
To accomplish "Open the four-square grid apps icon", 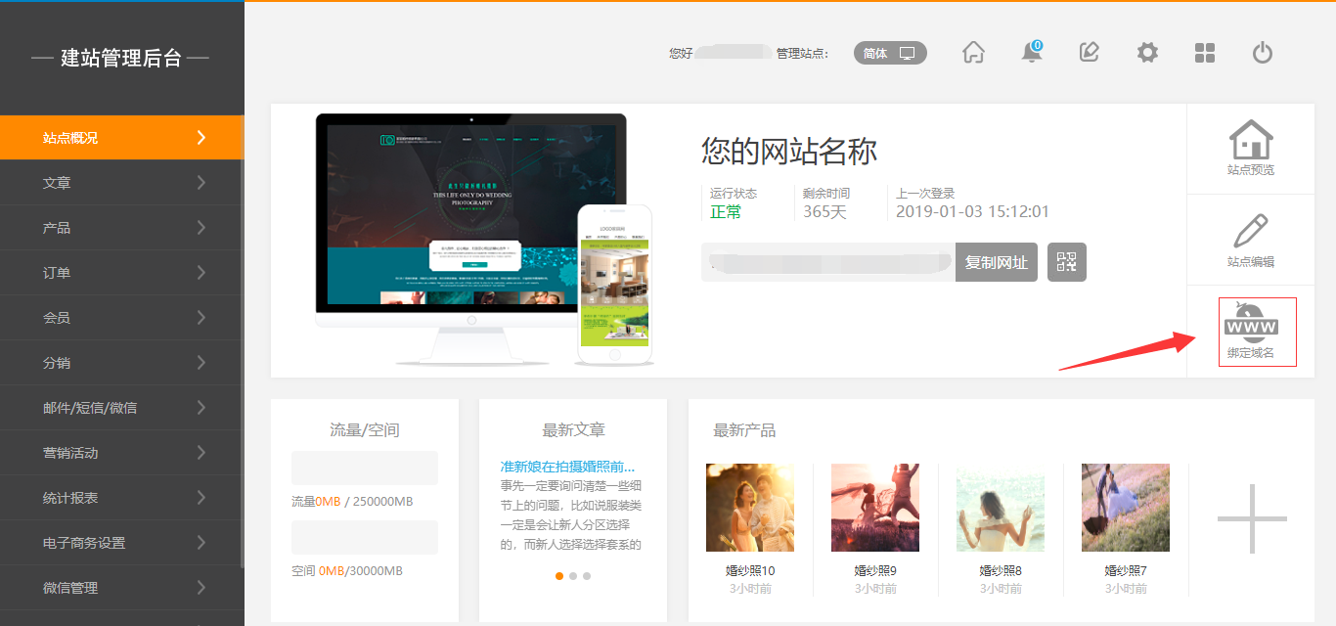I will (1205, 53).
